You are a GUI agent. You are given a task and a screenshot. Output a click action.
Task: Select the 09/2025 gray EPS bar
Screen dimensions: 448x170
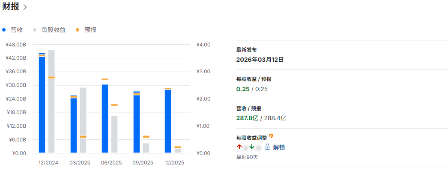(x=146, y=148)
